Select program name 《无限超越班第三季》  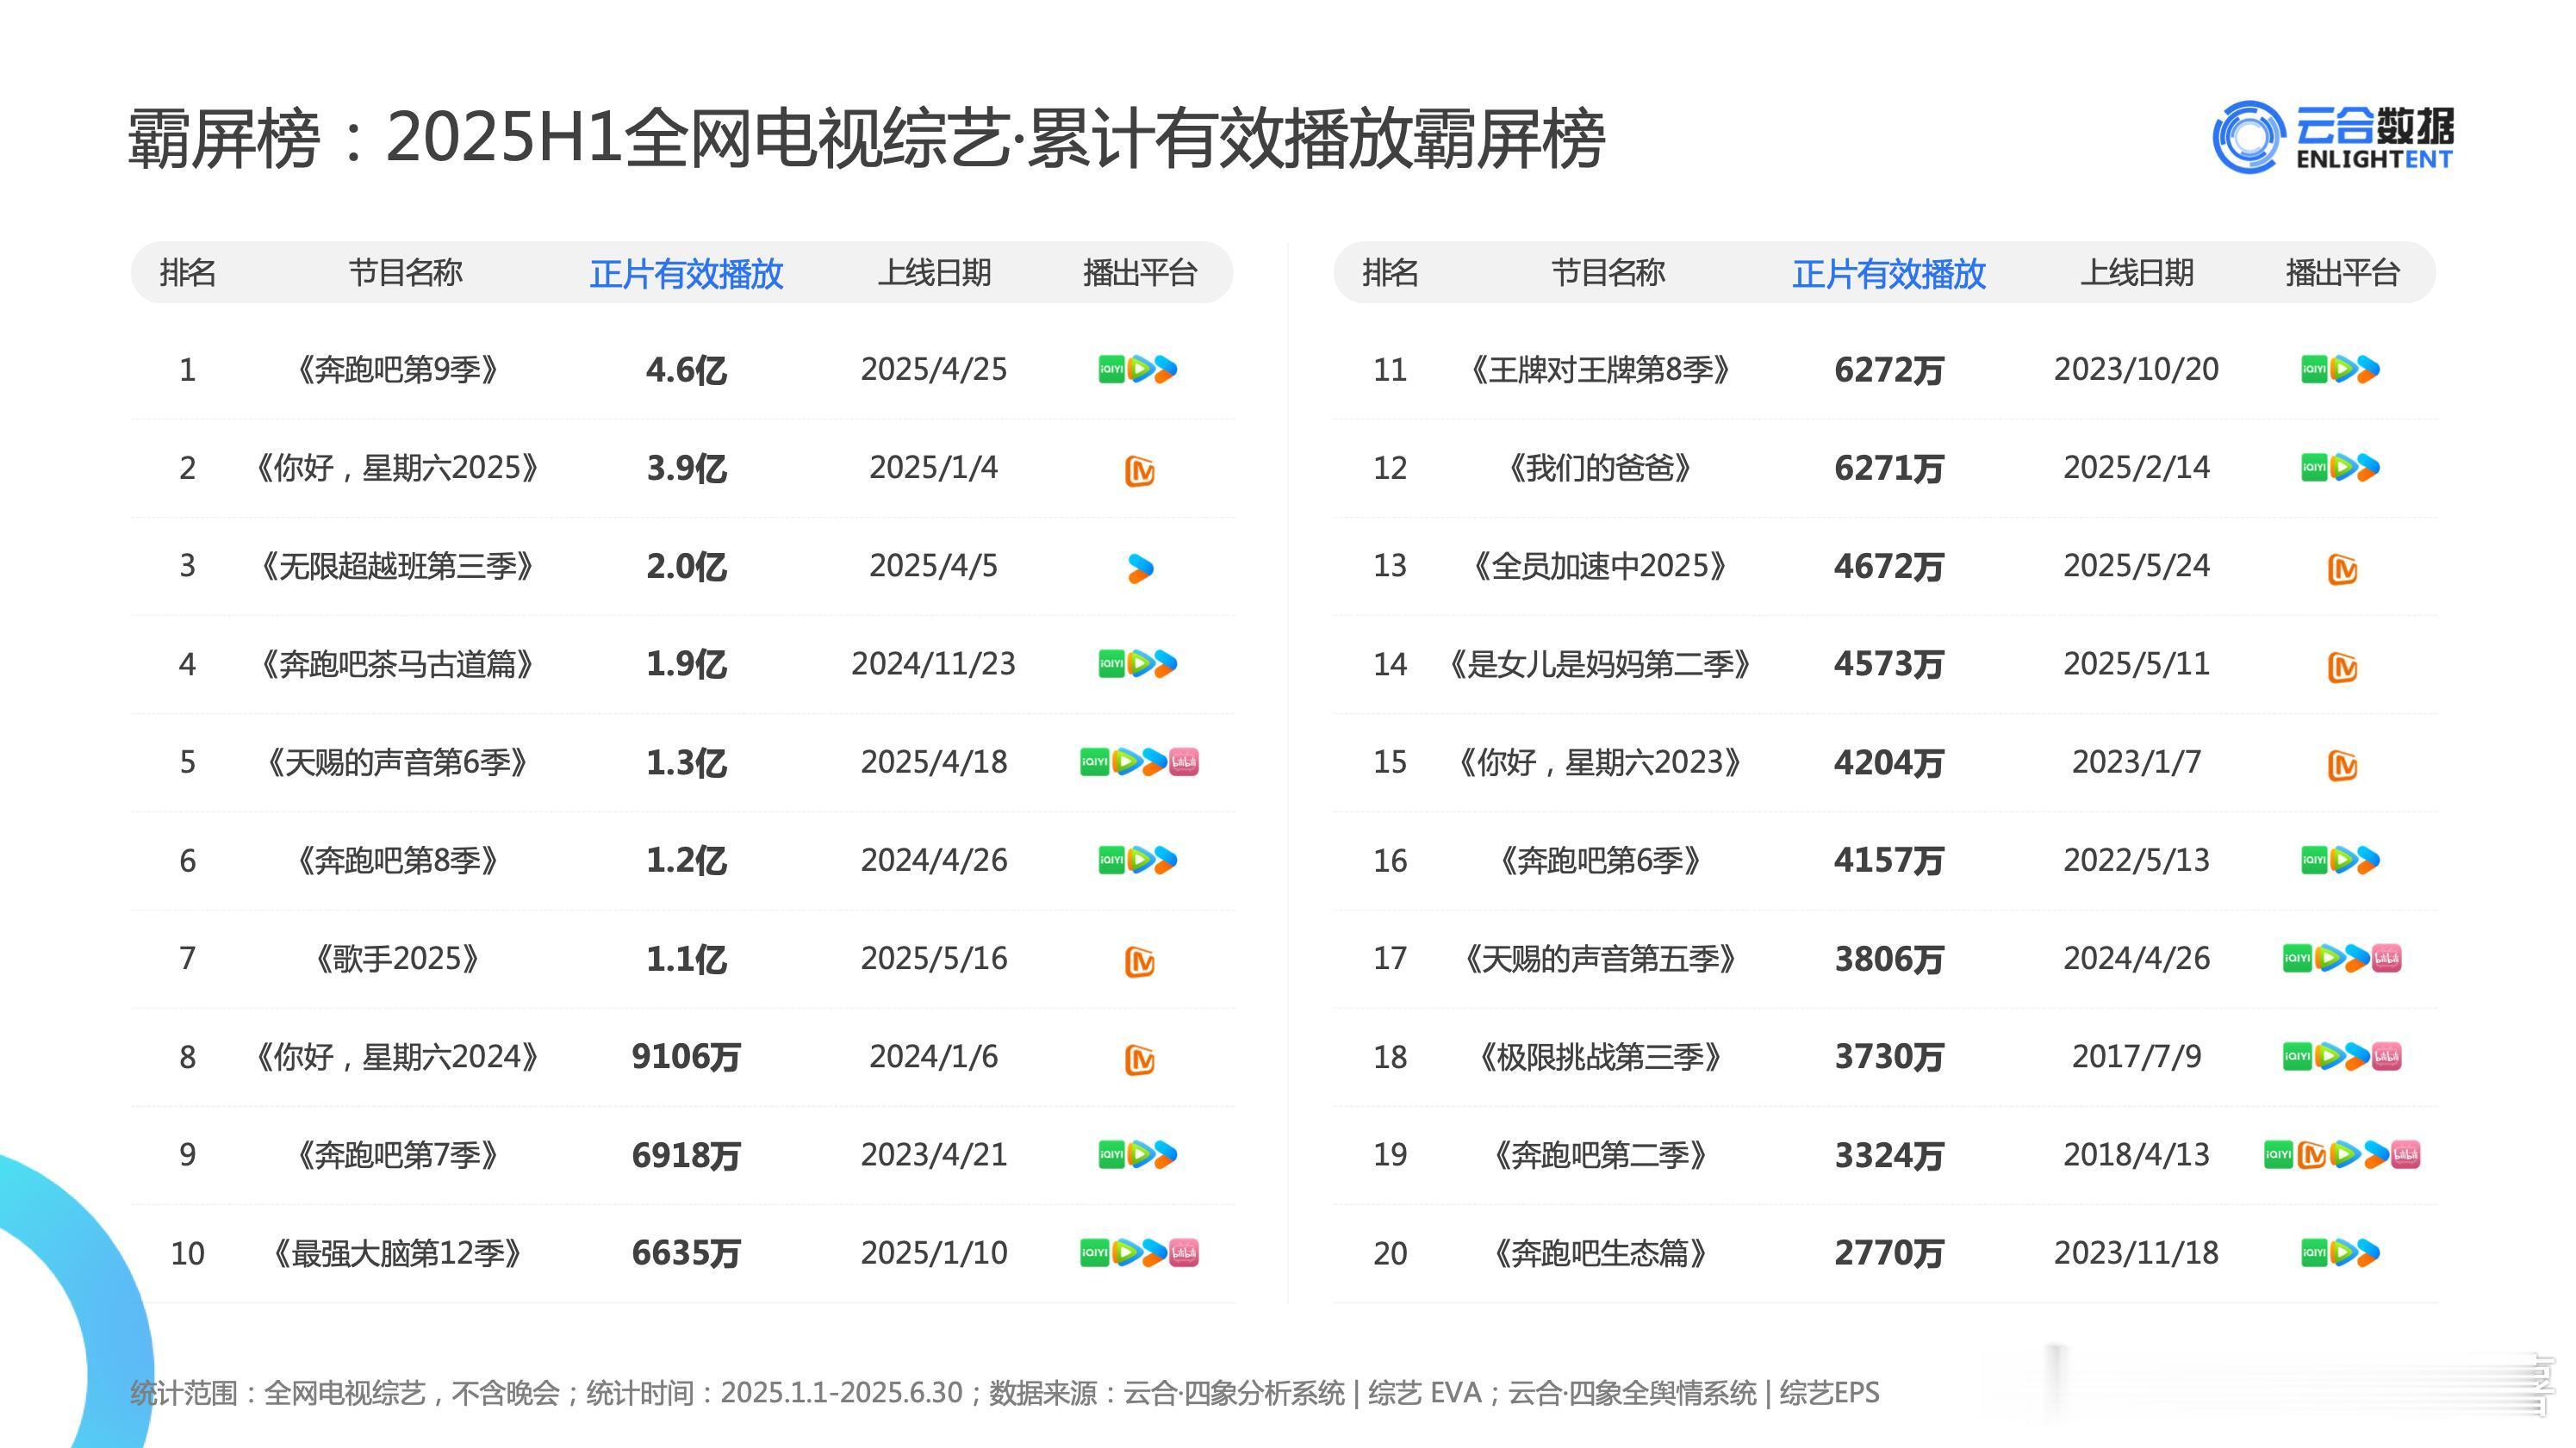click(x=397, y=566)
